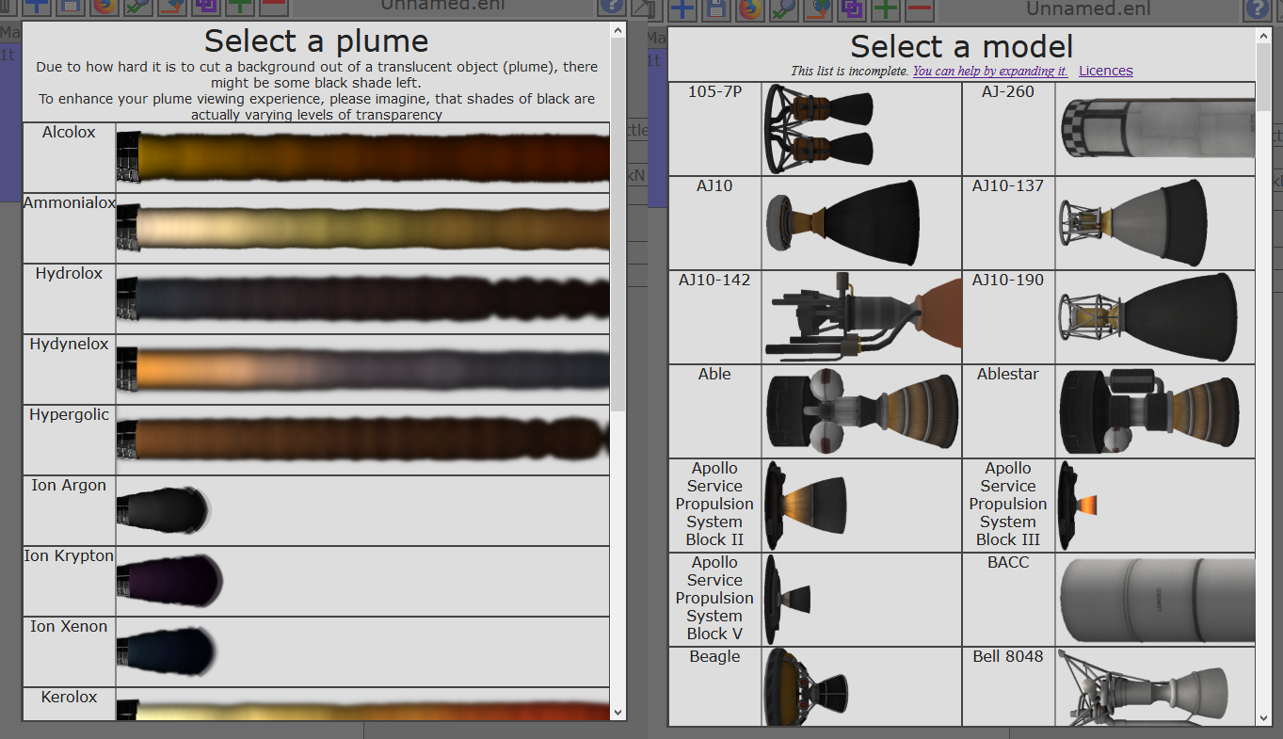Choose Apollo SPS Block III model image
This screenshot has width=1283, height=739.
pyautogui.click(x=1078, y=506)
